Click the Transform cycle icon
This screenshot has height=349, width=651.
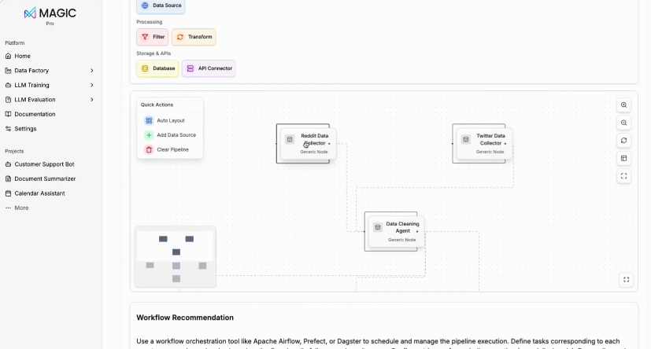180,37
